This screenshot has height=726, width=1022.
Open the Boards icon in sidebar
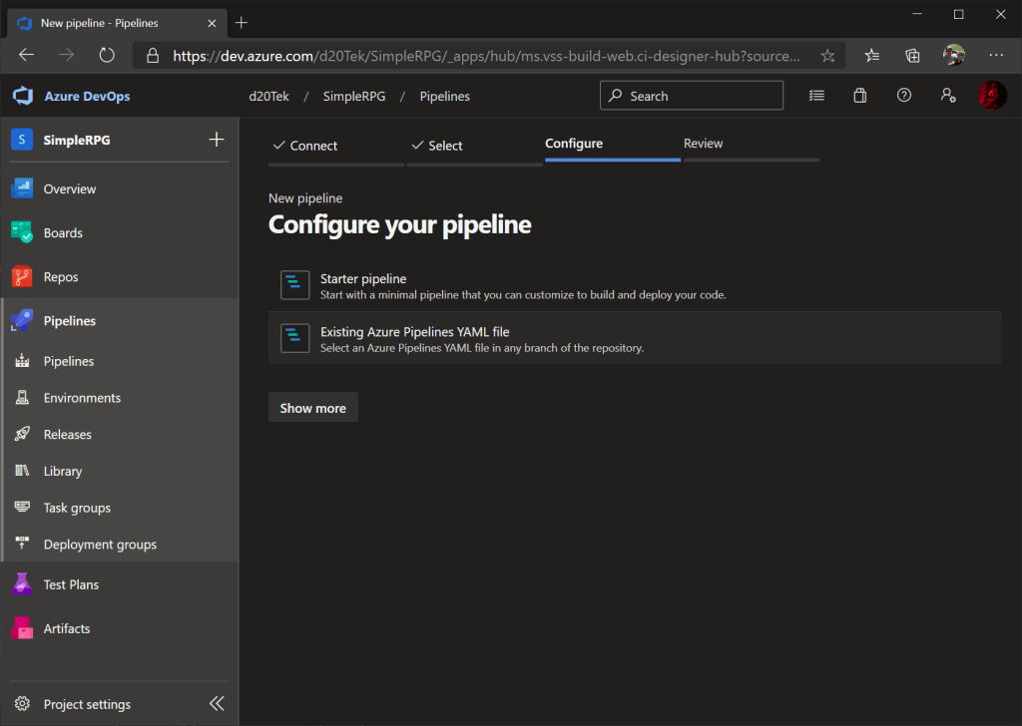[x=22, y=232]
